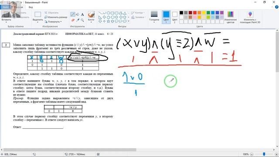
Task: Choose the Cloud callout shape
Action: (x=125, y=21)
